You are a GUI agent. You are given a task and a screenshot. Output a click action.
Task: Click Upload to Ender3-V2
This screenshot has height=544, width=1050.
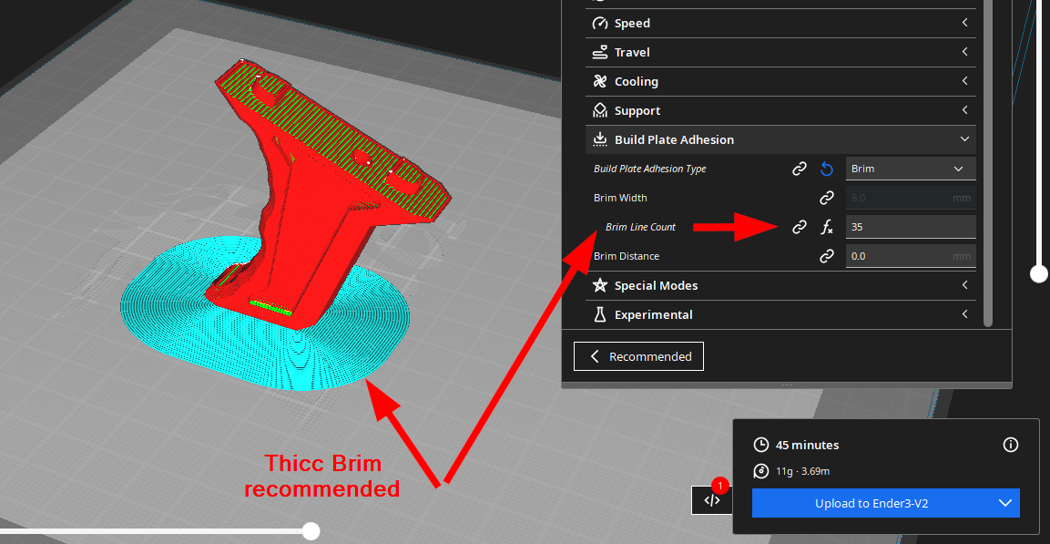click(872, 503)
